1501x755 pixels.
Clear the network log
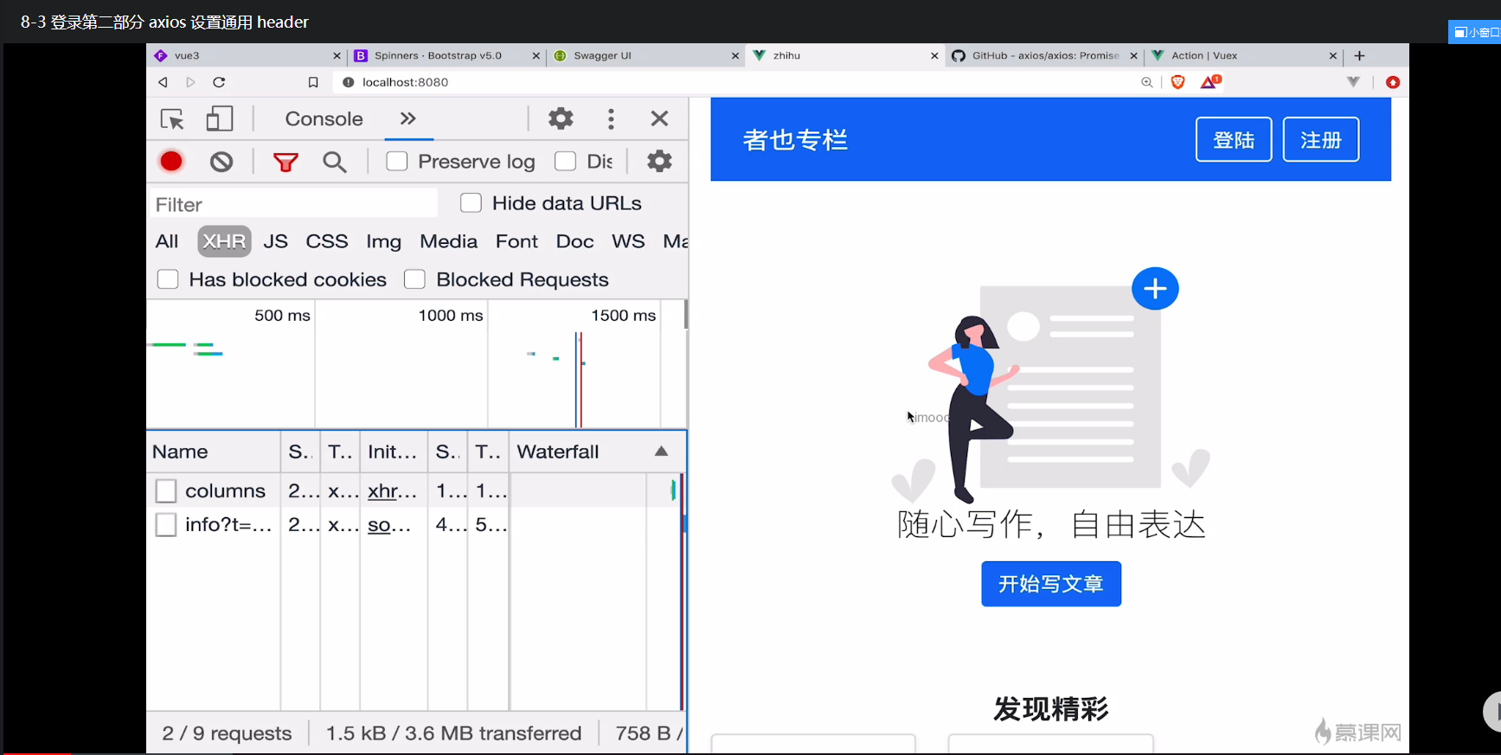click(221, 162)
